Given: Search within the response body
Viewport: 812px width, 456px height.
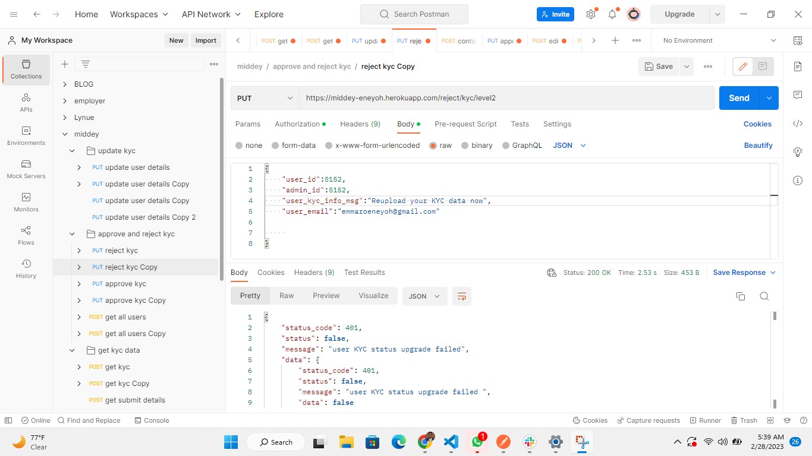Looking at the screenshot, I should 764,296.
